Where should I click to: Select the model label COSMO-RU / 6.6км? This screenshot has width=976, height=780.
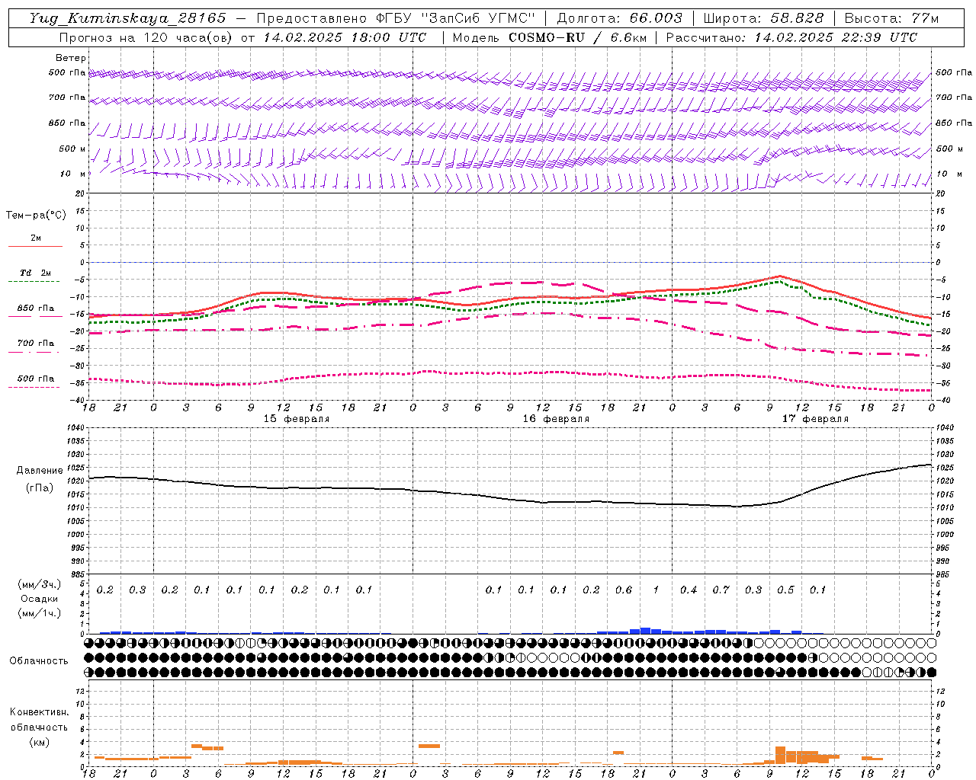[x=577, y=37]
